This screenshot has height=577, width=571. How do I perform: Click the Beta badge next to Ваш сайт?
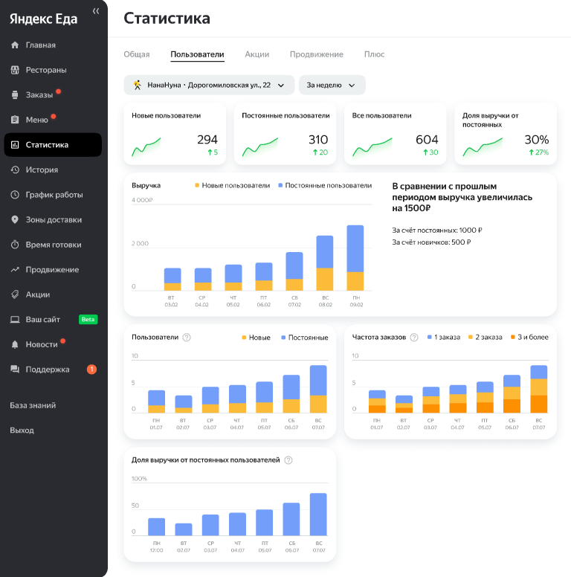(88, 320)
